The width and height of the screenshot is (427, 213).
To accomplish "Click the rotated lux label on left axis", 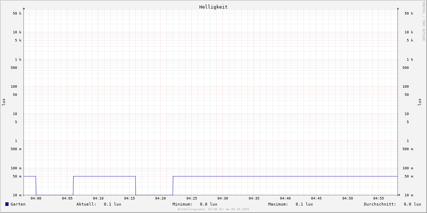I will pos(4,102).
